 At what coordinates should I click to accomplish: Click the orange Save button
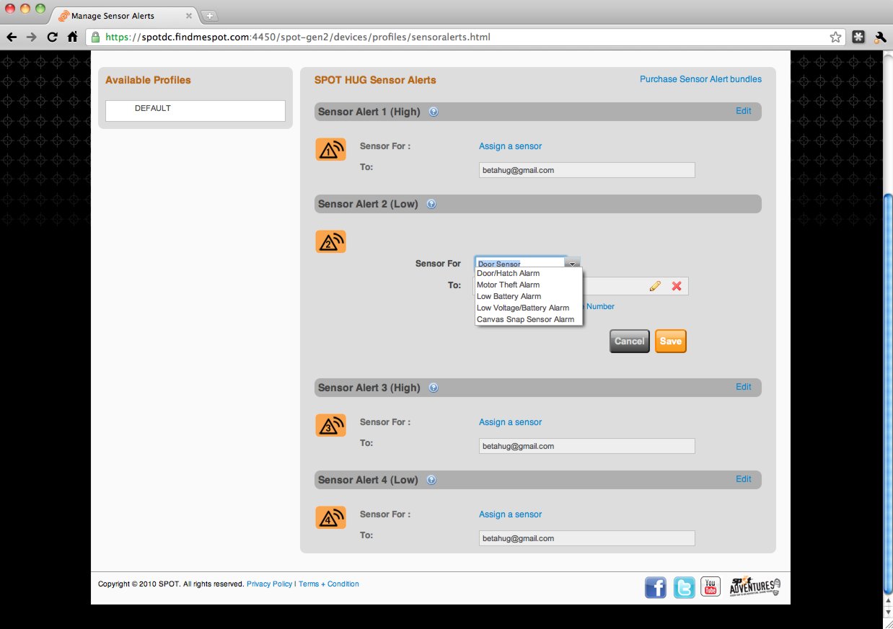click(670, 341)
